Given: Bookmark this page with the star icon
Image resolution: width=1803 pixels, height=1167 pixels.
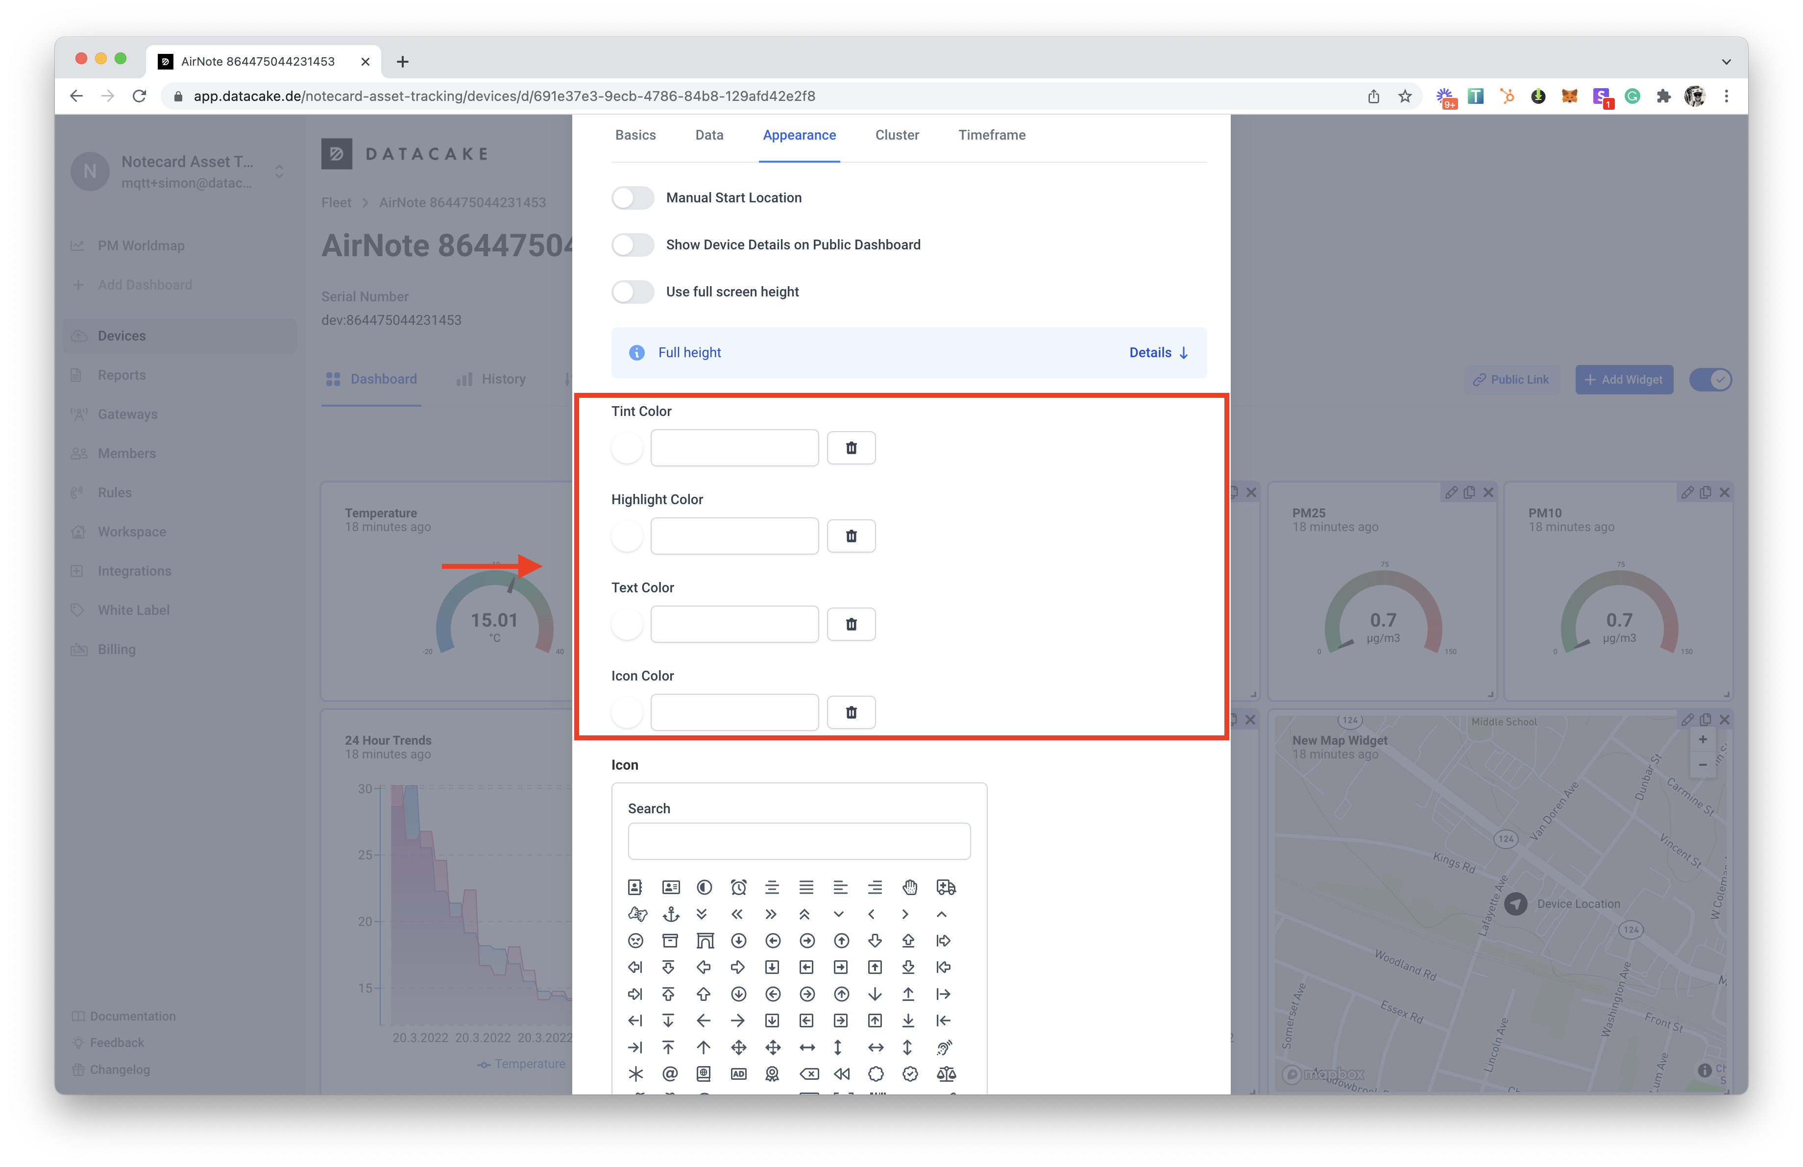Looking at the screenshot, I should tap(1405, 96).
